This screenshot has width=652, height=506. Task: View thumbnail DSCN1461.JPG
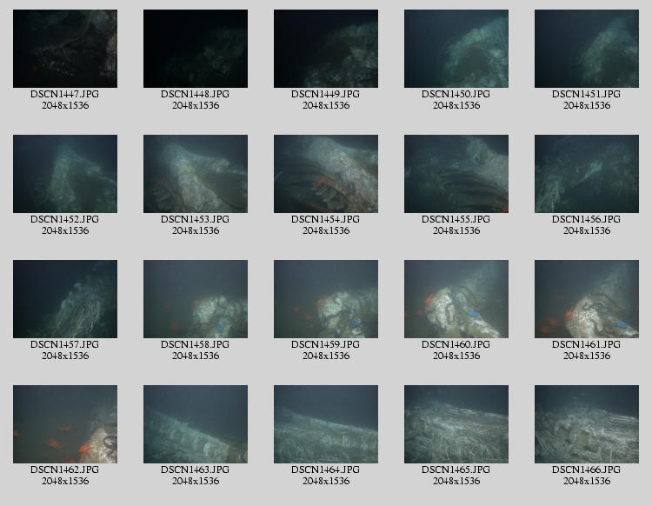[x=587, y=299]
